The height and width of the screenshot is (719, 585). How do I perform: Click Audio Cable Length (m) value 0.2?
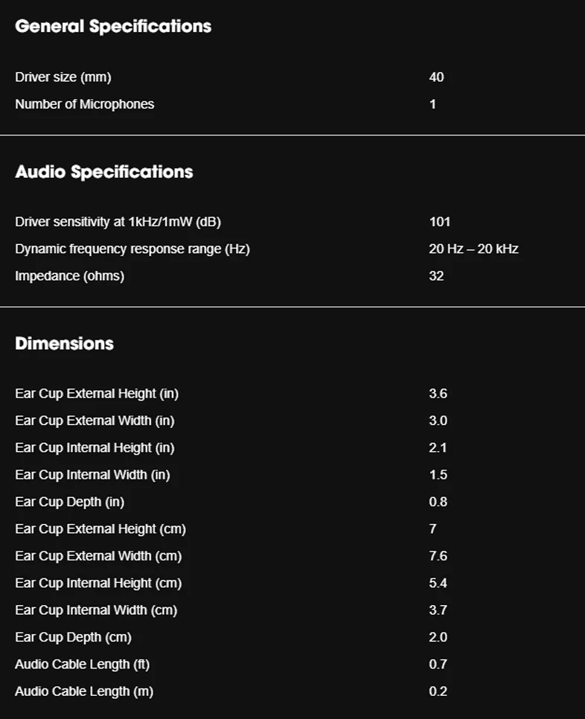click(438, 691)
